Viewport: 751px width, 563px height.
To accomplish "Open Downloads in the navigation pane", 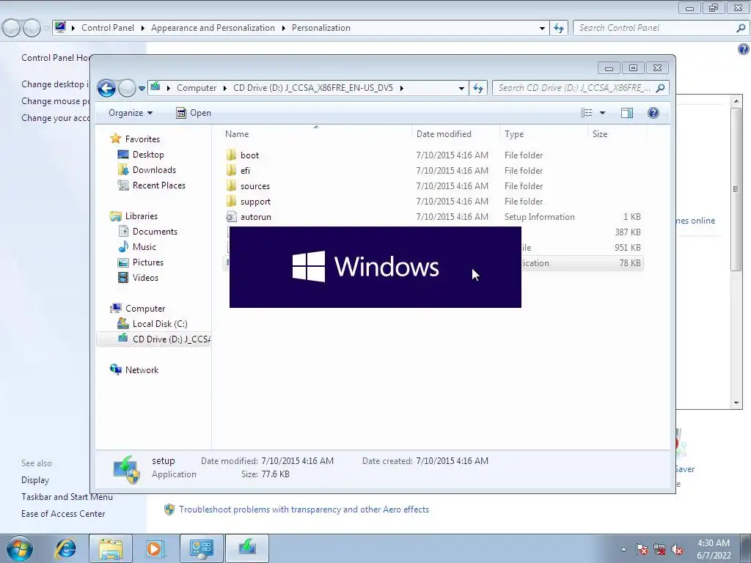I will click(154, 170).
